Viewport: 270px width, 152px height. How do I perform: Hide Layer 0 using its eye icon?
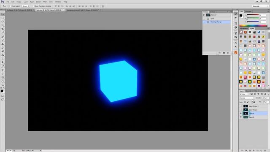coord(241,114)
